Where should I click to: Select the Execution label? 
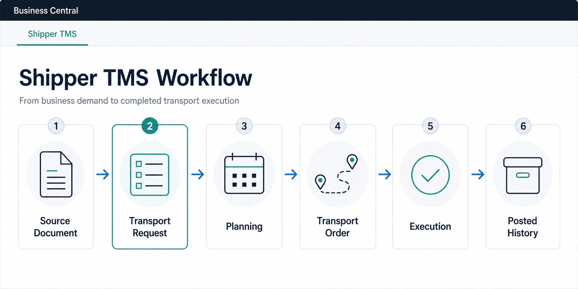(x=430, y=226)
